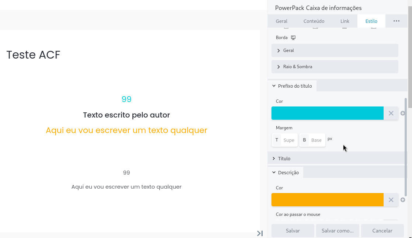Collapse the Prefixo do título section
Screen dimensions: 412x238
point(292,86)
